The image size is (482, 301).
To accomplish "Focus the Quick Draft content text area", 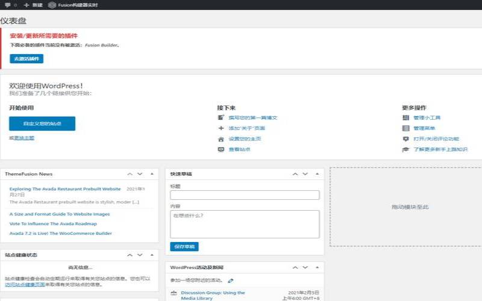I will [x=245, y=224].
